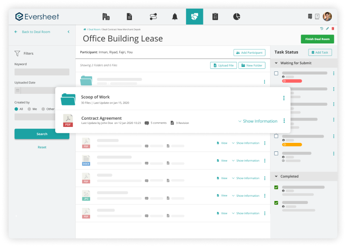346x247 pixels.
Task: Expand Show Information for Contract Agreement
Action: (x=257, y=121)
